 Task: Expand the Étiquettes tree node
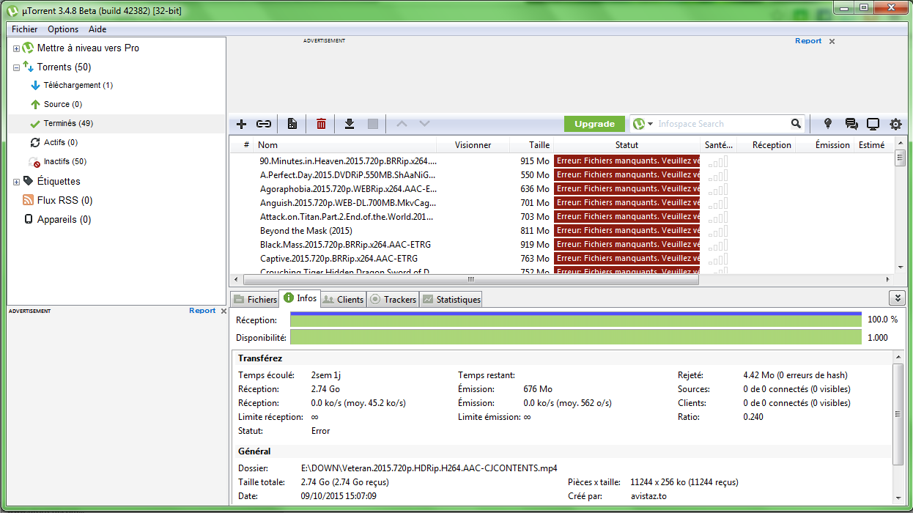click(16, 181)
